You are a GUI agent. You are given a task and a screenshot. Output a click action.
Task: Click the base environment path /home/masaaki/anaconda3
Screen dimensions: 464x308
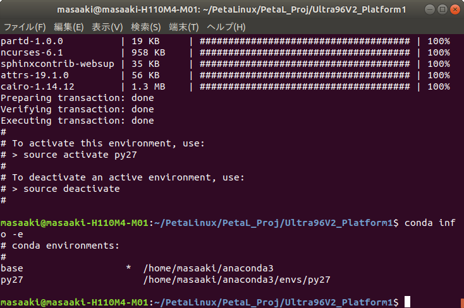click(x=209, y=268)
